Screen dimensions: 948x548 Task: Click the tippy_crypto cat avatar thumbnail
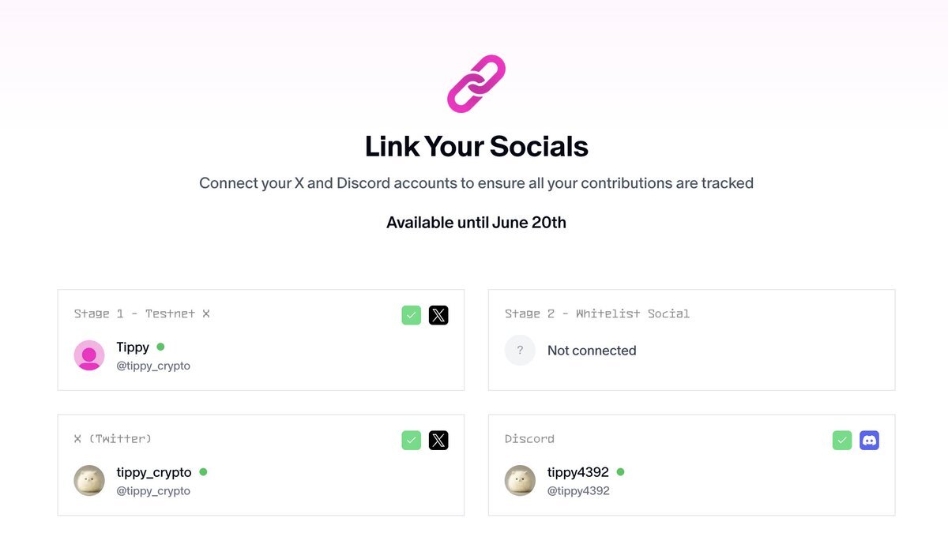(x=89, y=480)
